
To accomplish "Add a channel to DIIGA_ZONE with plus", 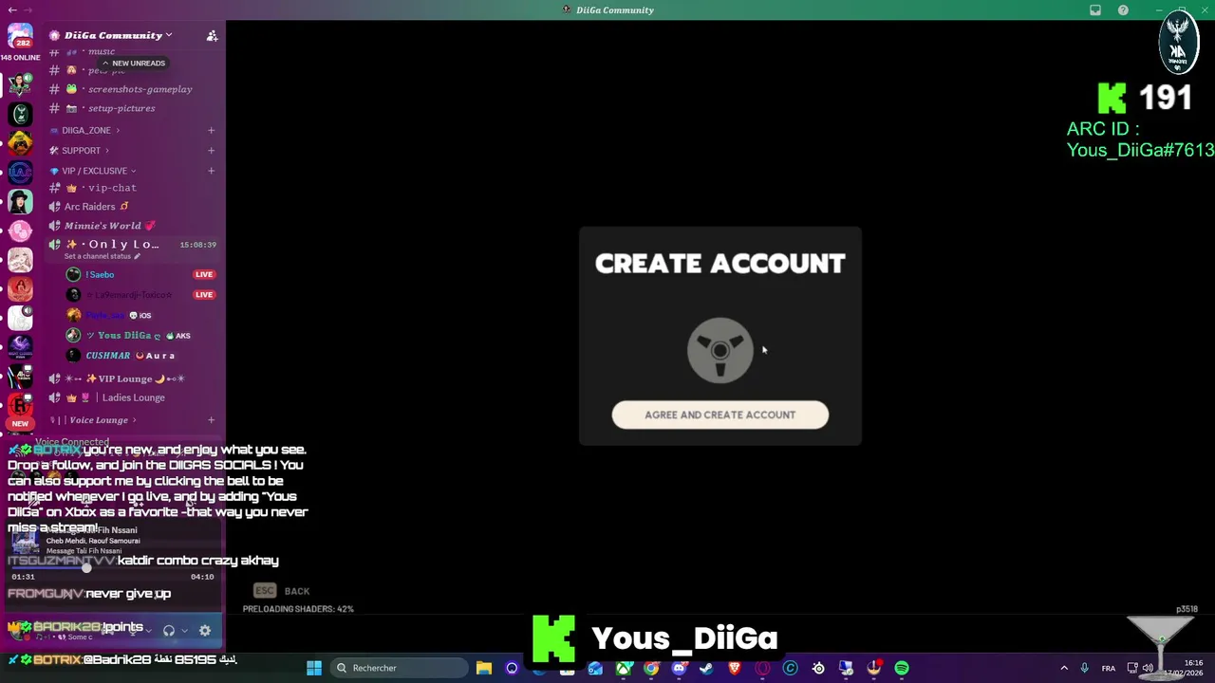I will click(x=211, y=130).
